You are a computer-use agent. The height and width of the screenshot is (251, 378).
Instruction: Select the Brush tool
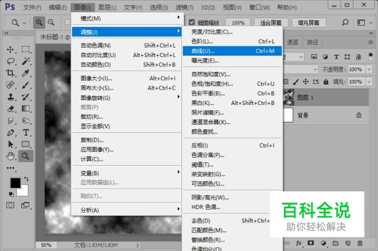click(26, 85)
